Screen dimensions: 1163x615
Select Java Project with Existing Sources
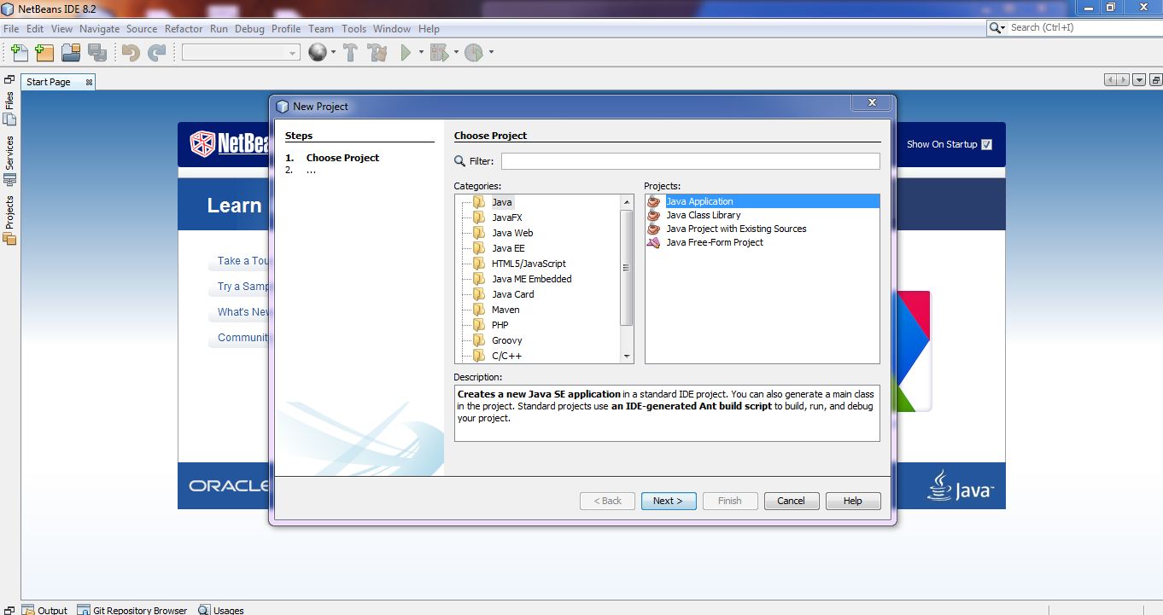tap(736, 229)
